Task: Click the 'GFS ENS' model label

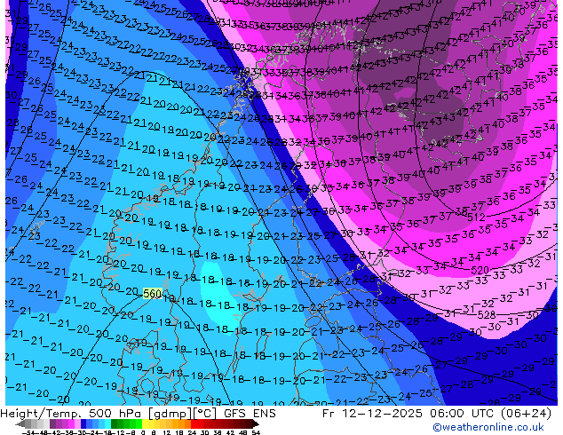Action: pos(250,414)
